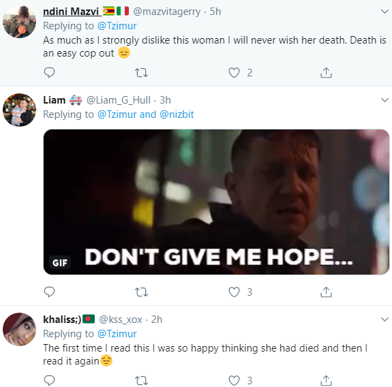Expand options menu on khaliss;)'s tweet
392x387 pixels.
click(x=385, y=320)
